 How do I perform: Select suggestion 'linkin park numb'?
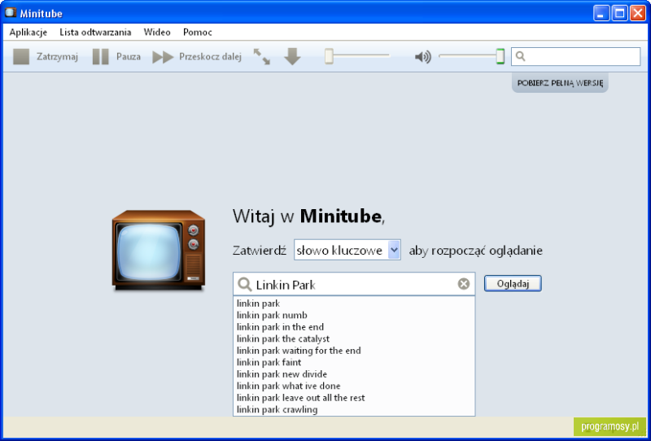pos(354,315)
